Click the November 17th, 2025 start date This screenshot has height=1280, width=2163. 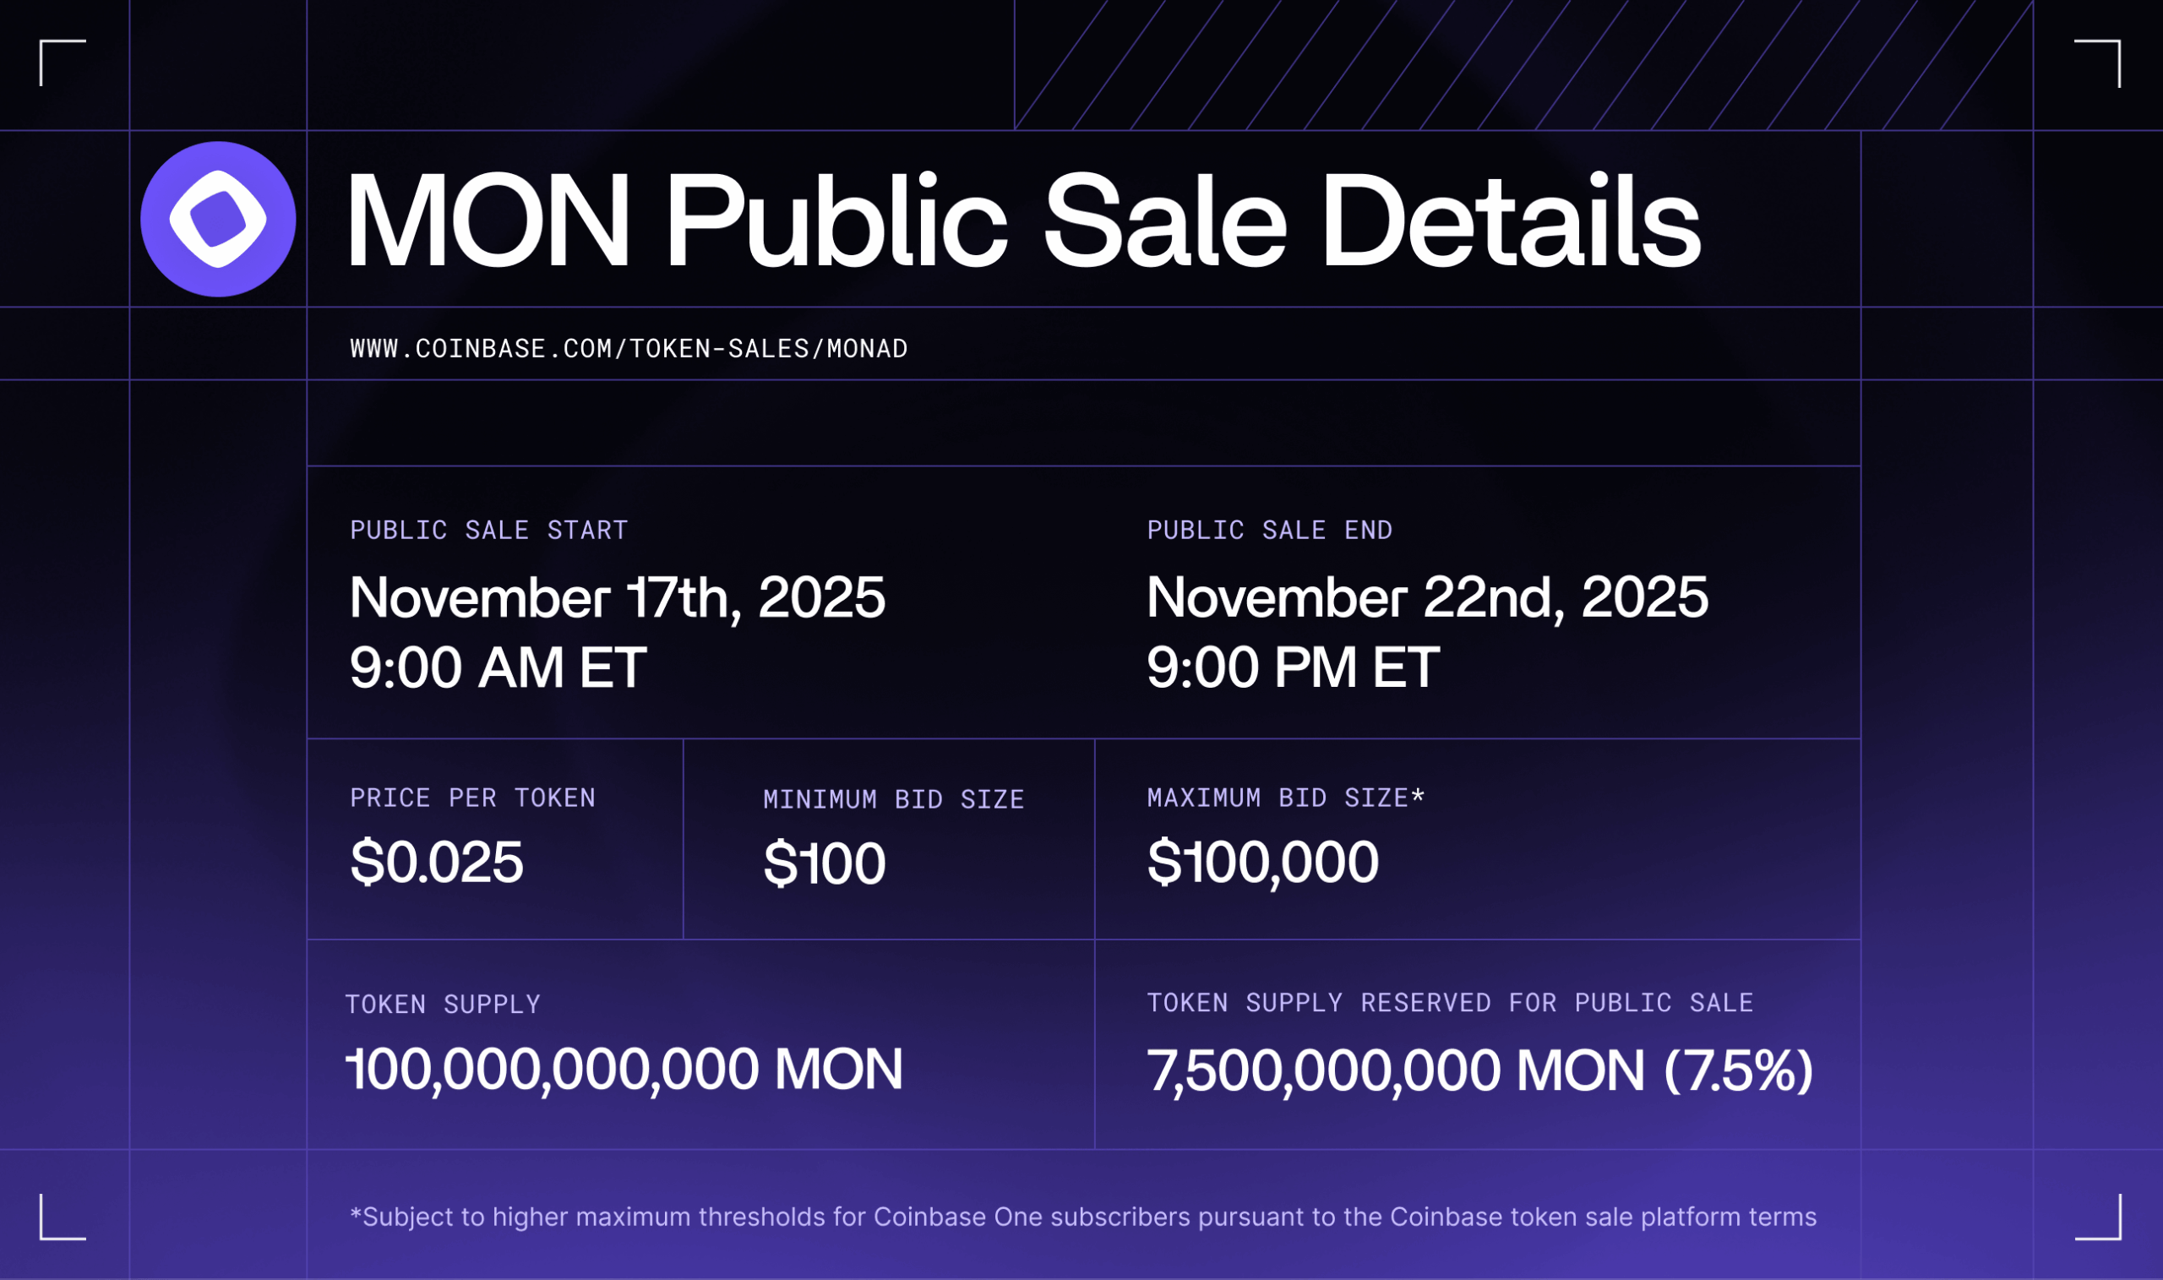click(x=618, y=596)
